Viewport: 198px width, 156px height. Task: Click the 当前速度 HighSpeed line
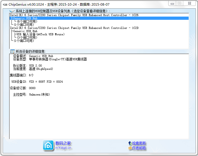[x=33, y=69]
